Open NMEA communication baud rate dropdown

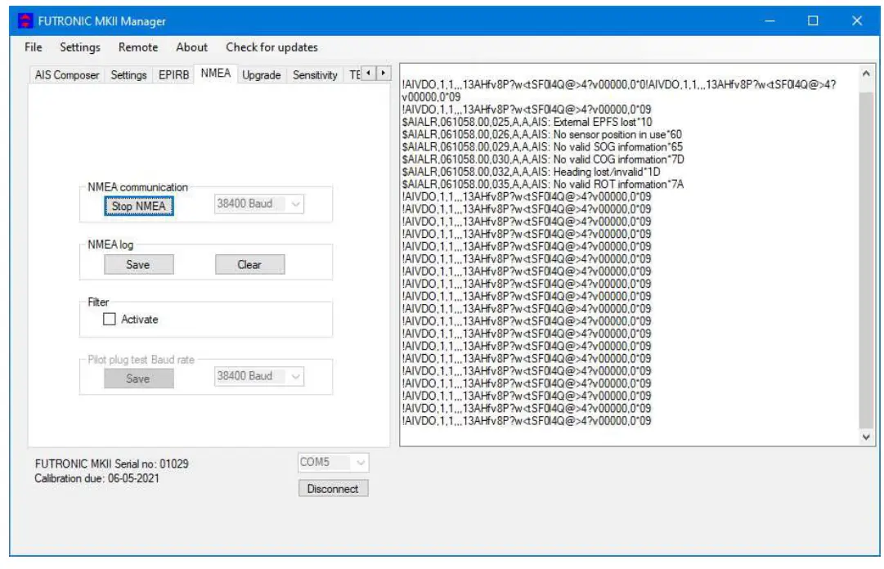258,204
